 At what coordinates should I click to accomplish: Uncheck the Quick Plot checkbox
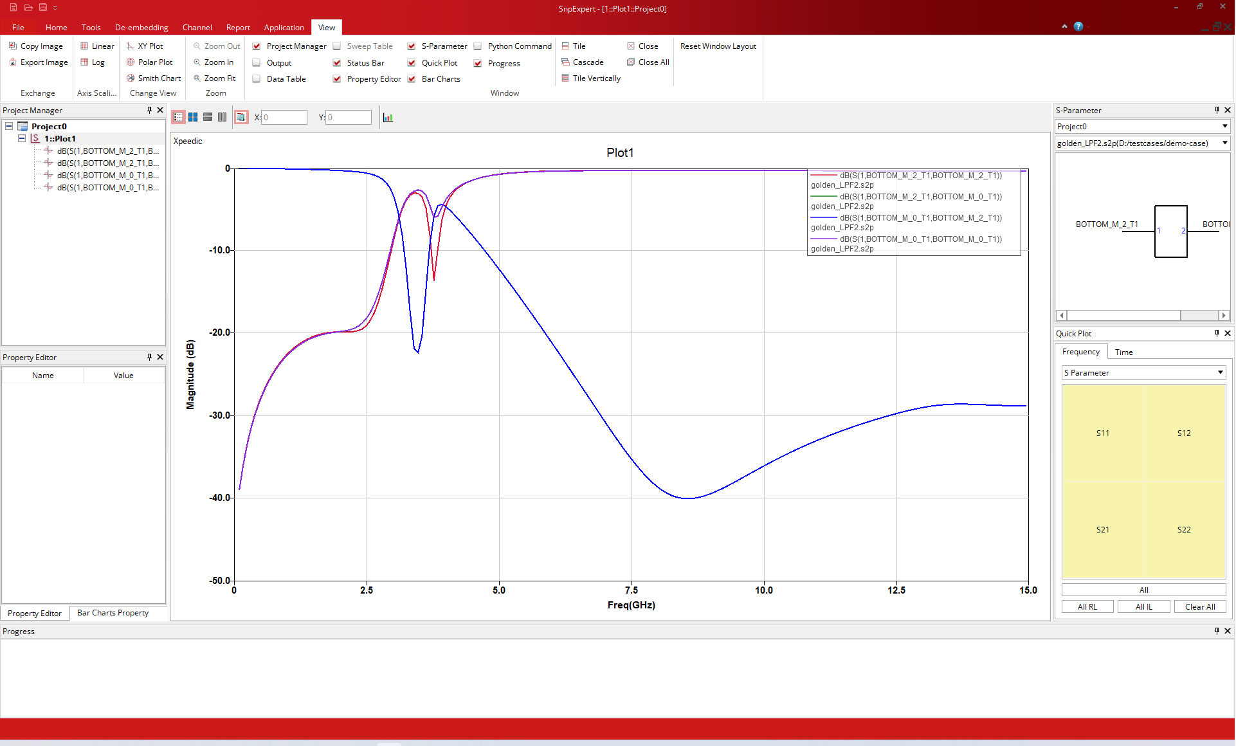pos(412,62)
